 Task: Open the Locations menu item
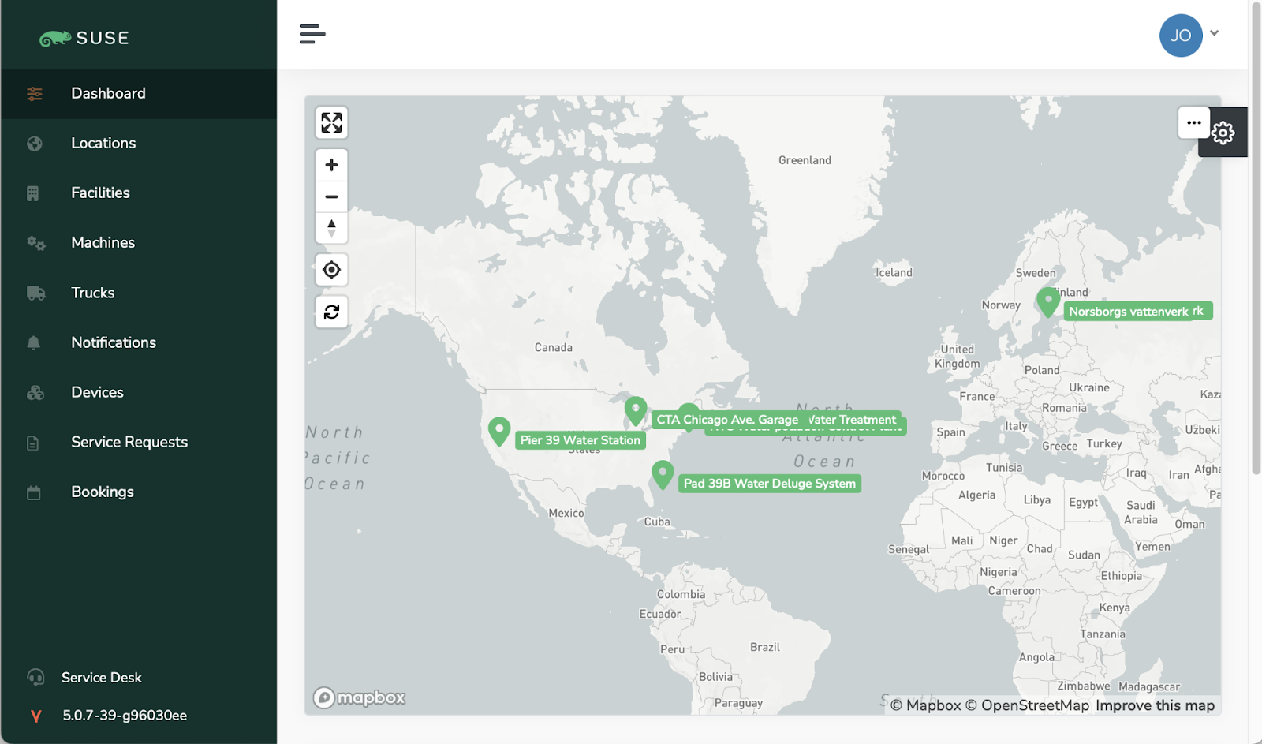103,143
